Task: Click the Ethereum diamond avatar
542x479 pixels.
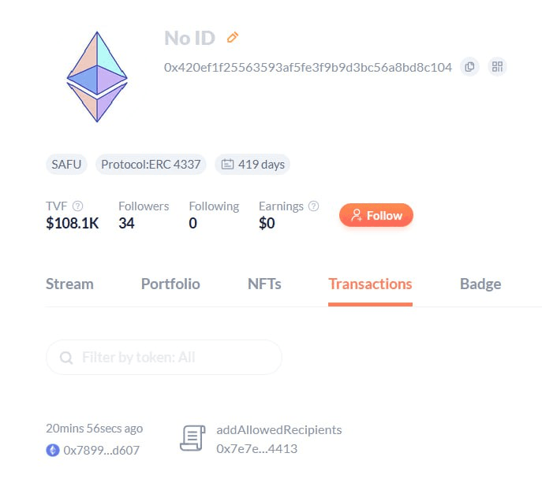Action: [97, 76]
